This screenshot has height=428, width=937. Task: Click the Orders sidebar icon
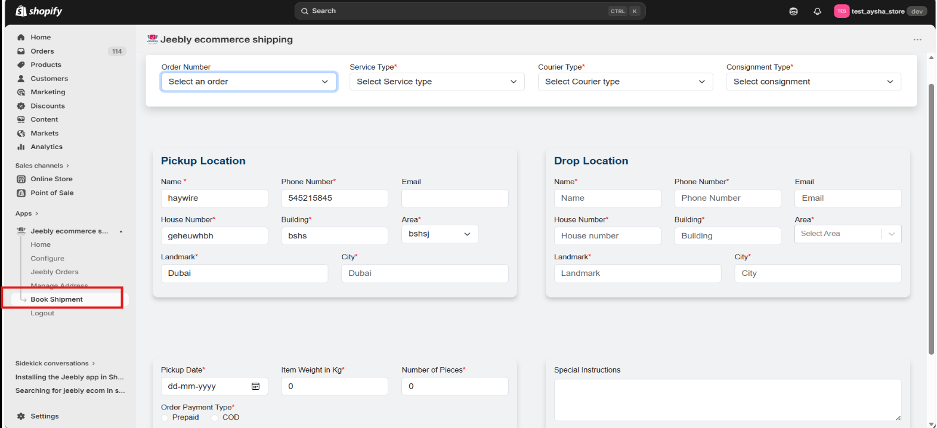(21, 51)
